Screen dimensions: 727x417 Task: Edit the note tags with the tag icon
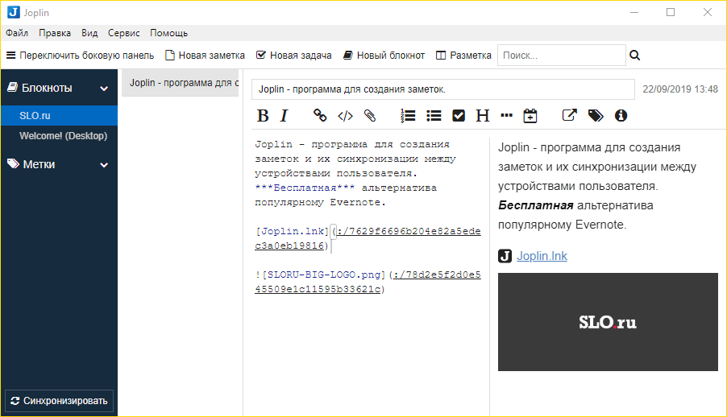point(596,116)
